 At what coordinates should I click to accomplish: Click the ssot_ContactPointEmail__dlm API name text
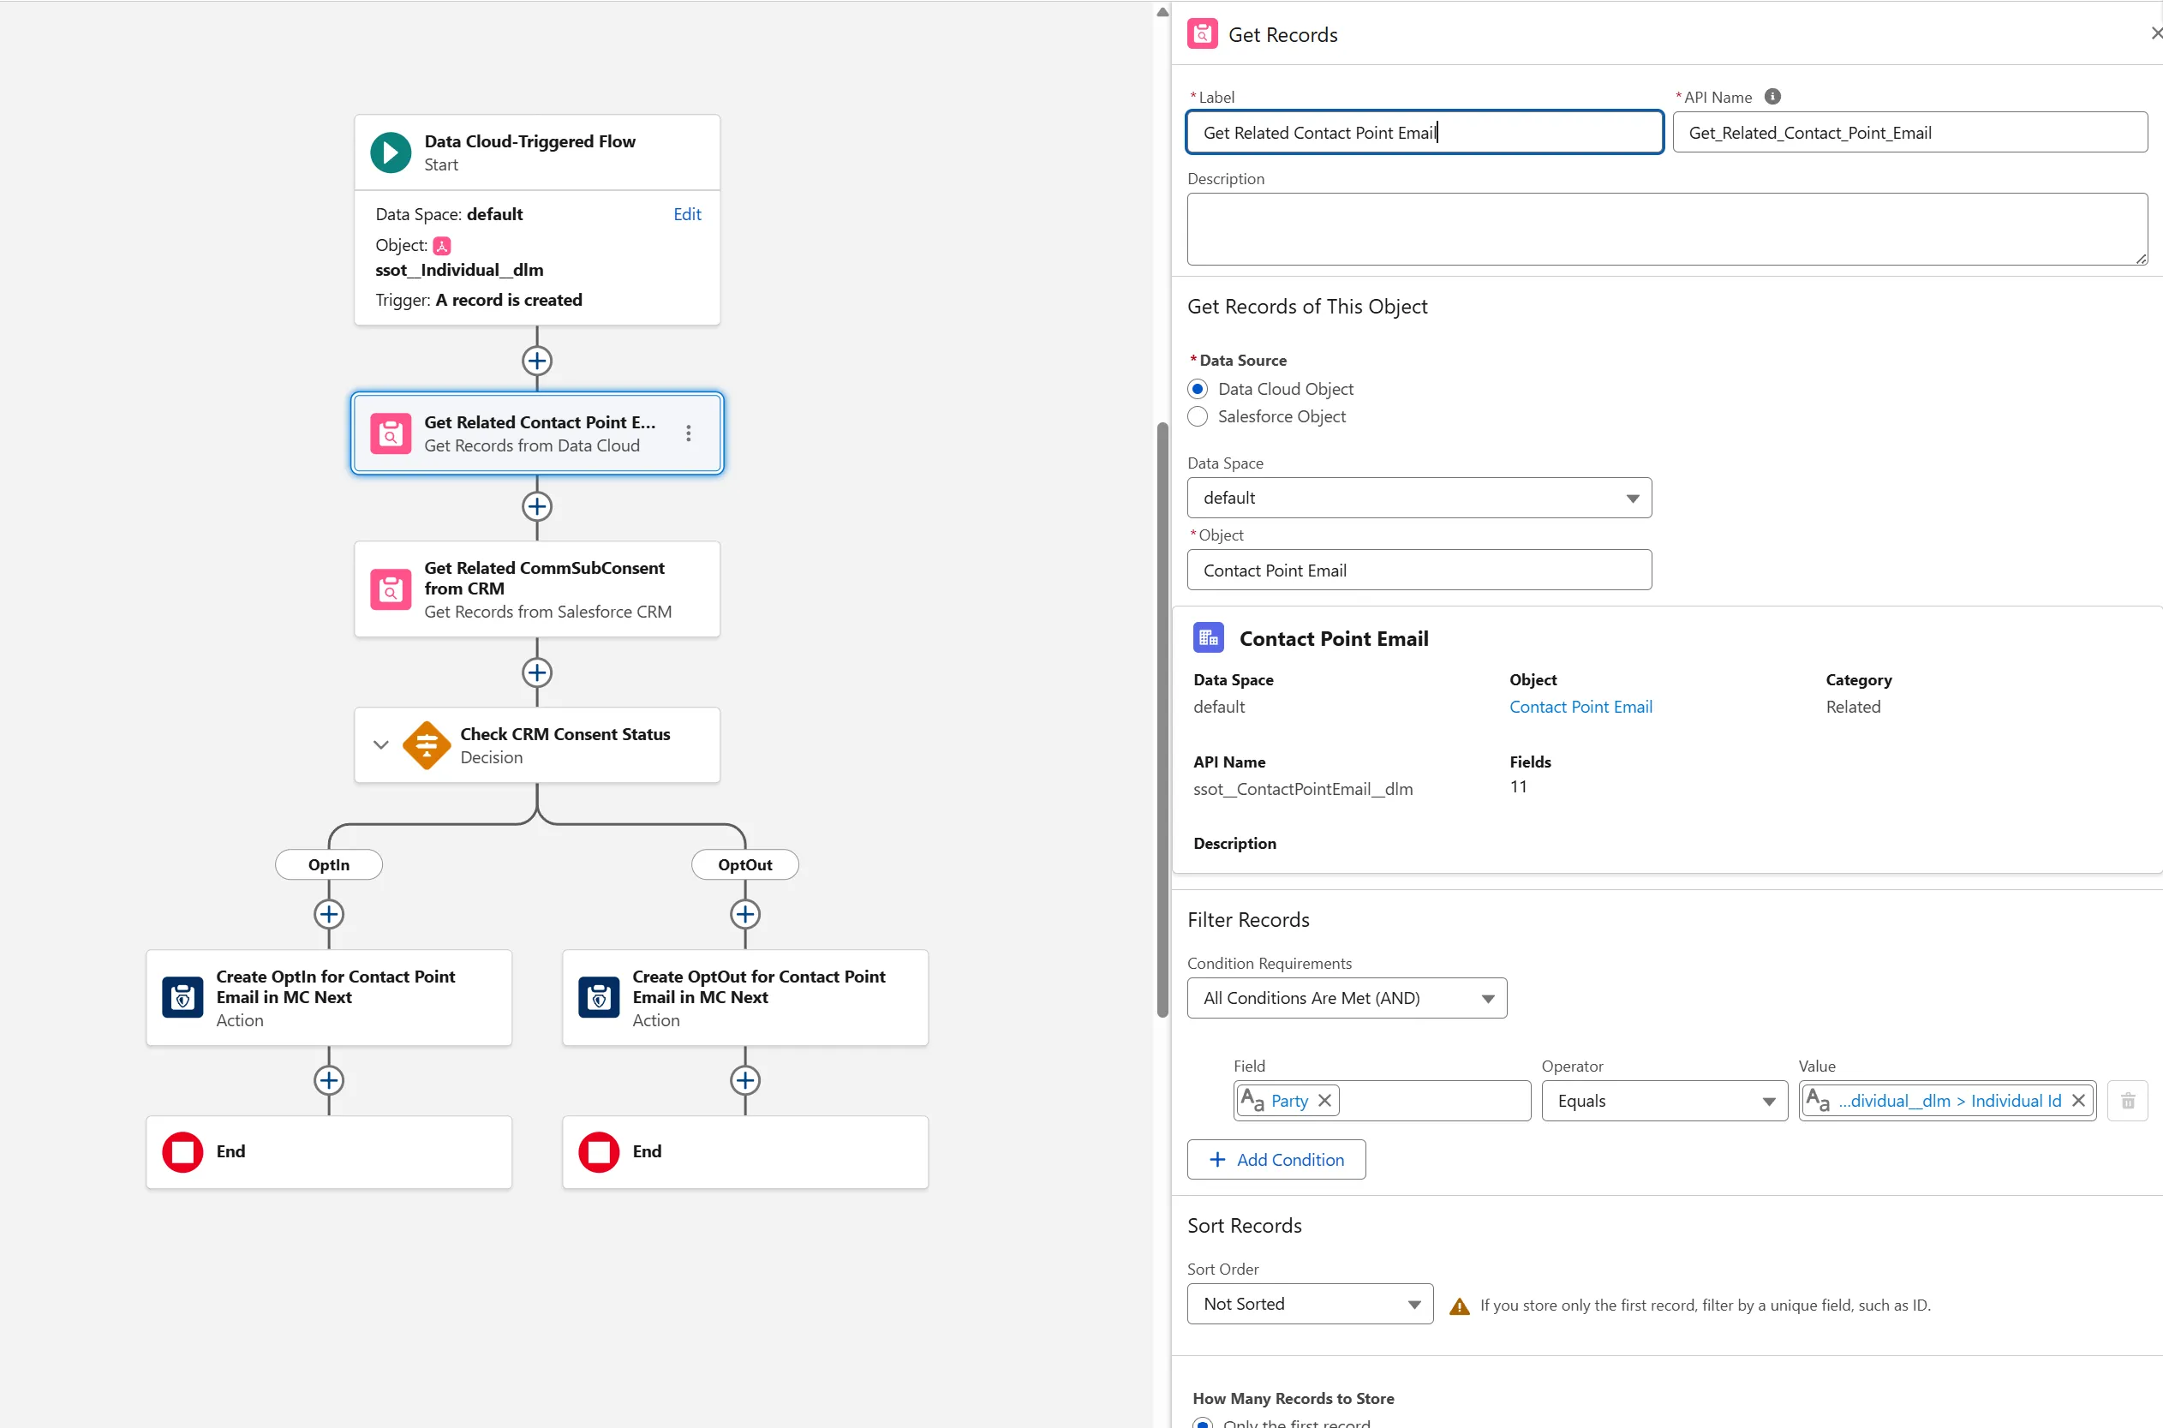coord(1302,790)
